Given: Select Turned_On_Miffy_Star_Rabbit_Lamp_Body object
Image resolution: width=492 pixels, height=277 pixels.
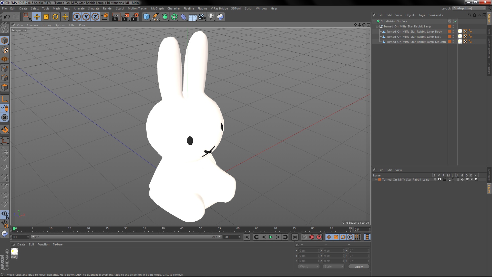Looking at the screenshot, I should pos(414,32).
